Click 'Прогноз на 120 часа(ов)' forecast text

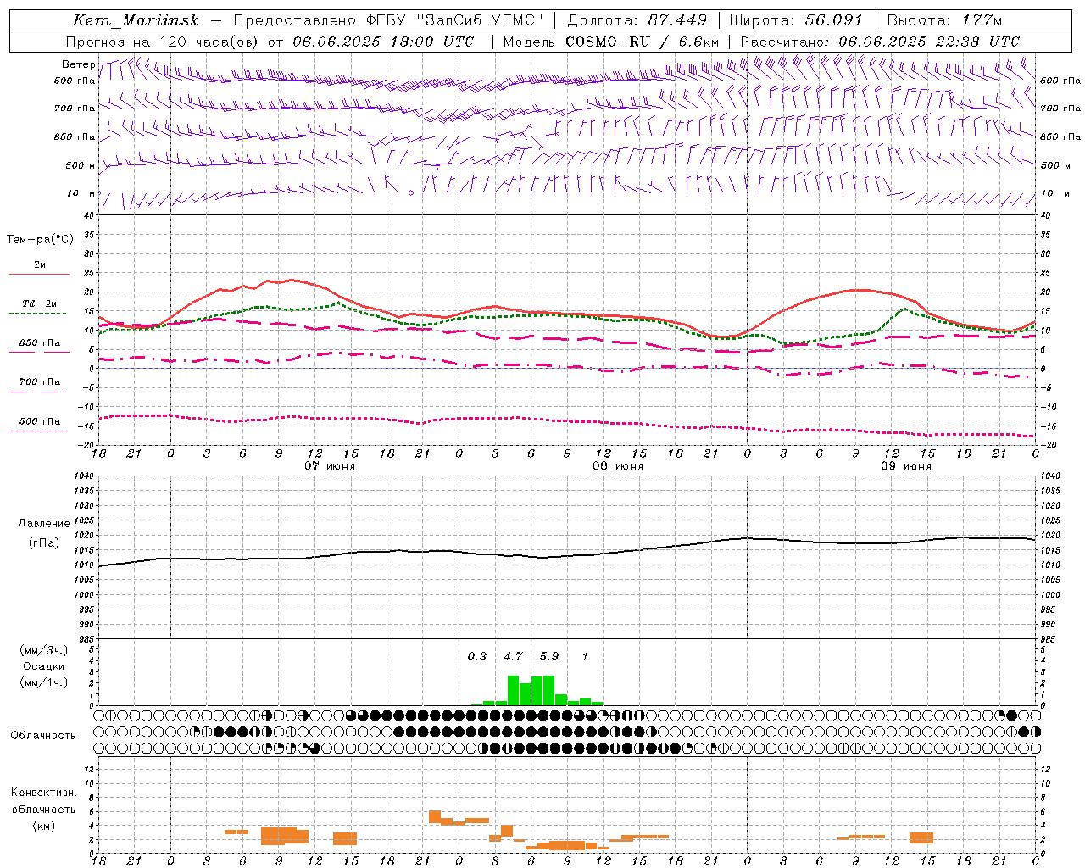164,42
